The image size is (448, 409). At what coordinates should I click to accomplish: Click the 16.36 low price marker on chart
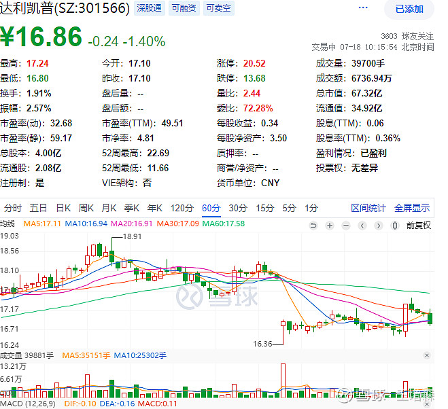pos(262,344)
